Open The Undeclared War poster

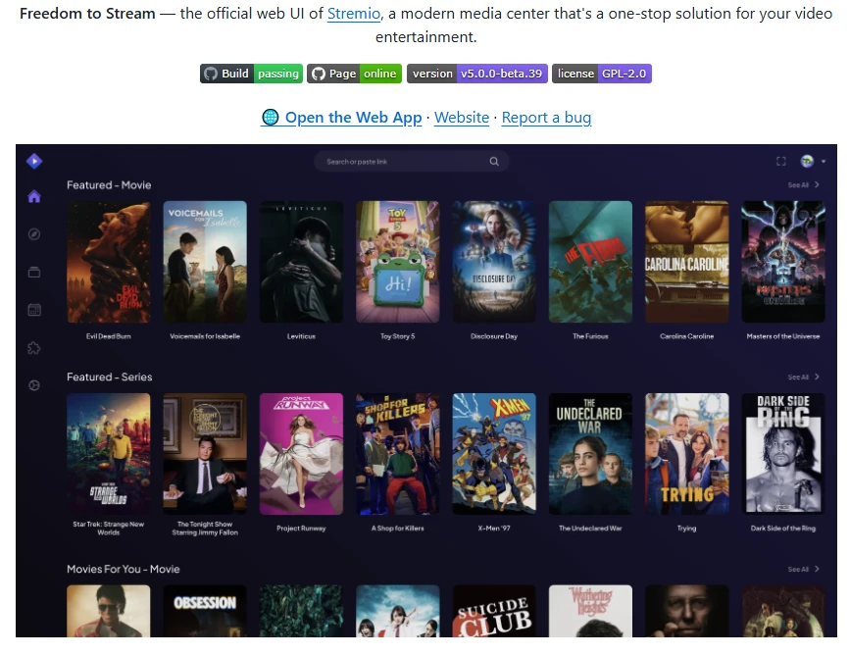click(590, 454)
